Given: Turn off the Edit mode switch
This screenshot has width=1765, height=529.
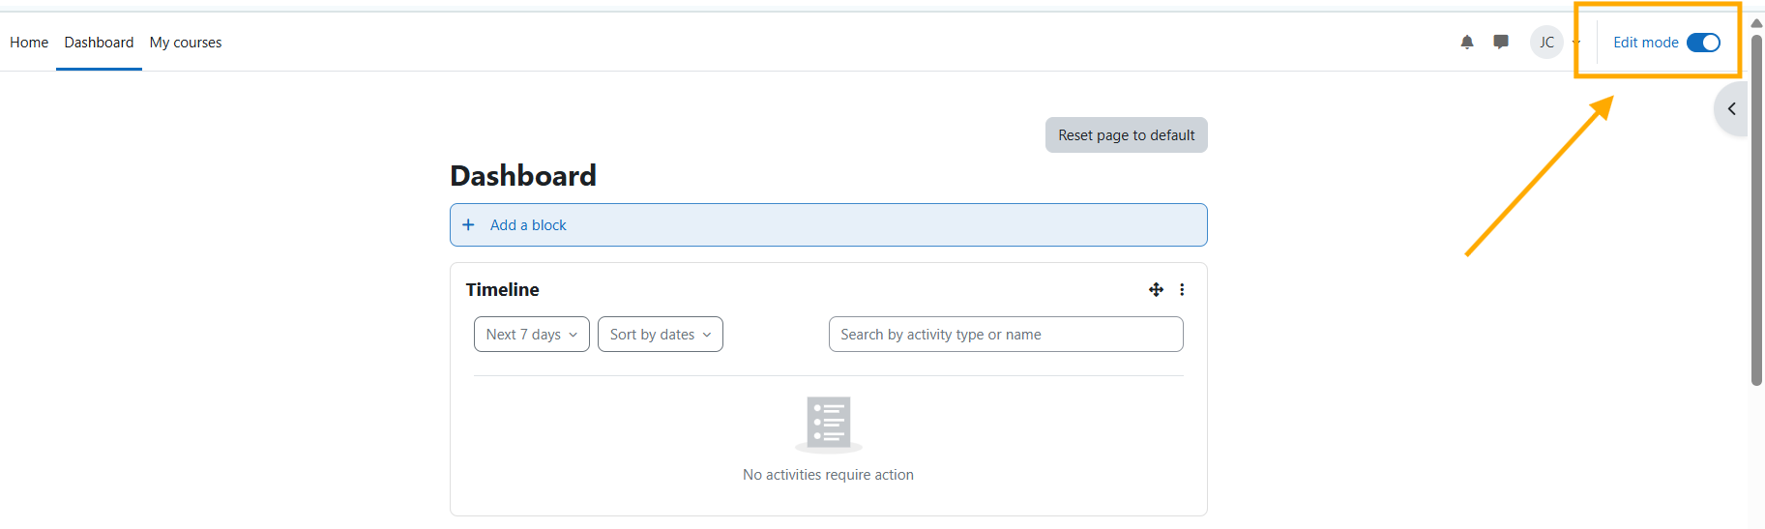Looking at the screenshot, I should point(1703,43).
